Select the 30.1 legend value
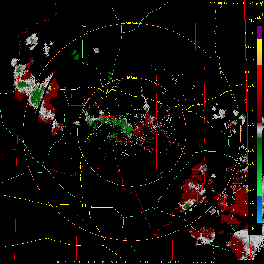 [x=250, y=98]
